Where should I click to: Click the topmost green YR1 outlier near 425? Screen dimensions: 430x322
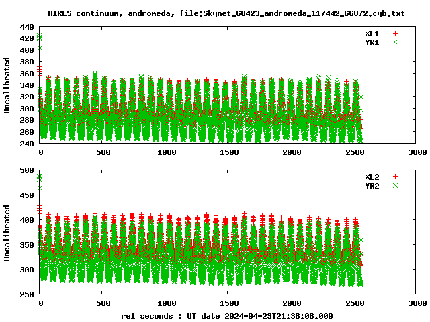[40, 36]
